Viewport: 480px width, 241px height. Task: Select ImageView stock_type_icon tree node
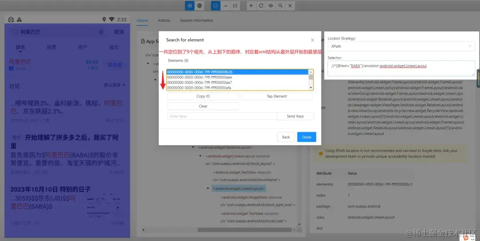pyautogui.click(x=258, y=201)
